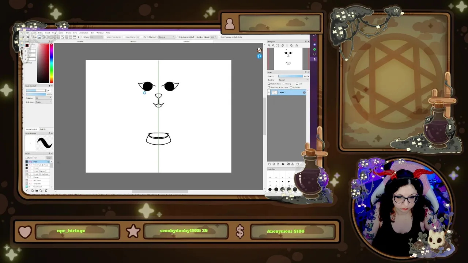Click Clear button in Brush panel
The image size is (468, 263).
click(49, 158)
